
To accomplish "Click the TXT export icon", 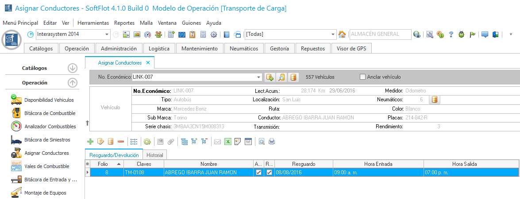I will coord(248,142).
